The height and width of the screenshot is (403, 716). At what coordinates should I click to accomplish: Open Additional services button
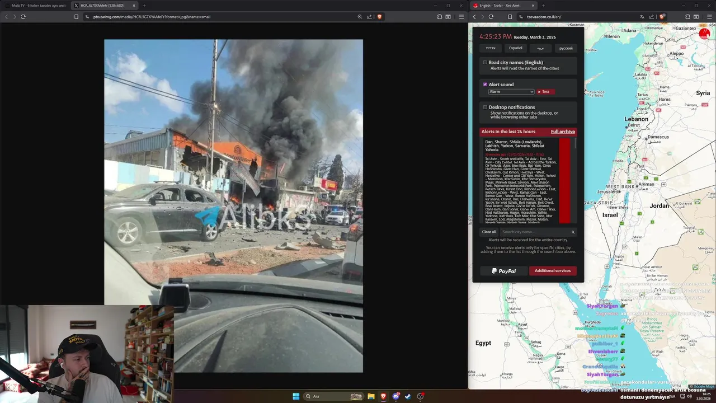coord(553,271)
